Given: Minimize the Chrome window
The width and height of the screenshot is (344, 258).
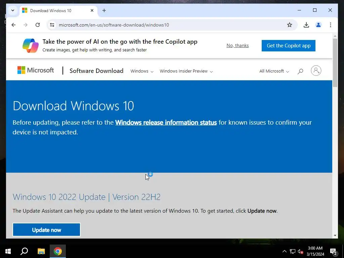Looking at the screenshot, I should 299,10.
